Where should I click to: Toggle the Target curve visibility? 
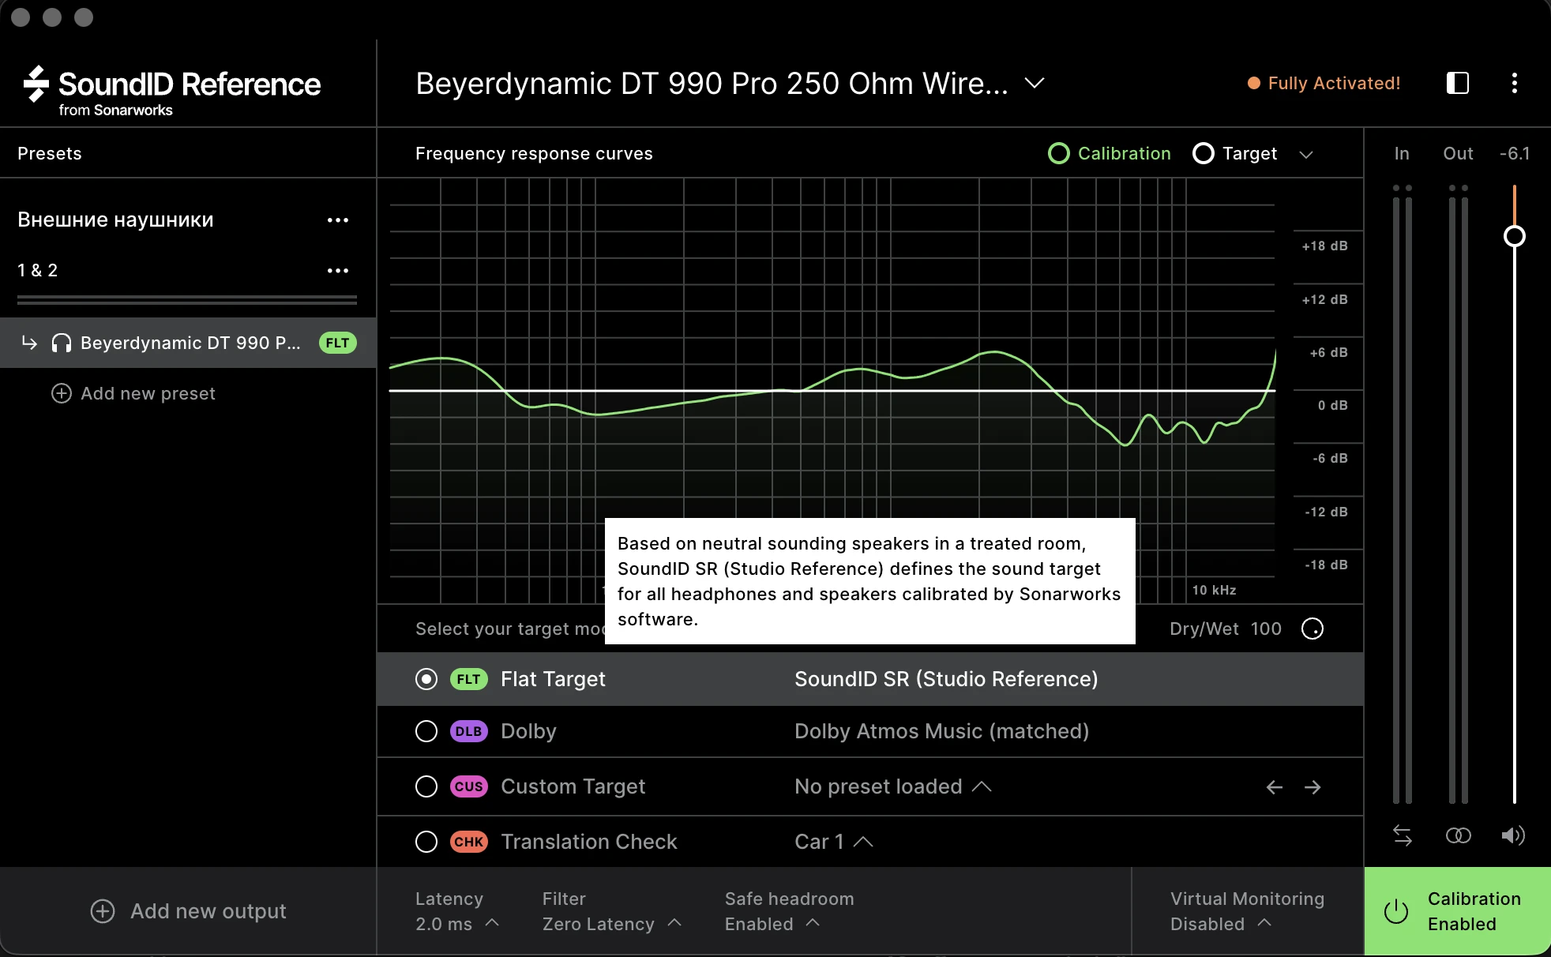coord(1234,153)
